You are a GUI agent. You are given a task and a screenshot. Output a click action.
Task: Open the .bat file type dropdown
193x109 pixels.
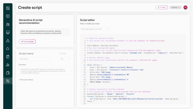tap(65, 59)
